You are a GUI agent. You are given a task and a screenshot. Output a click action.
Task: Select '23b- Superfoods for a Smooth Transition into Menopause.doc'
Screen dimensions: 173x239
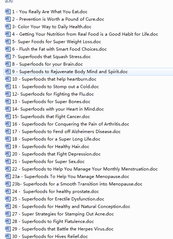tap(77, 184)
